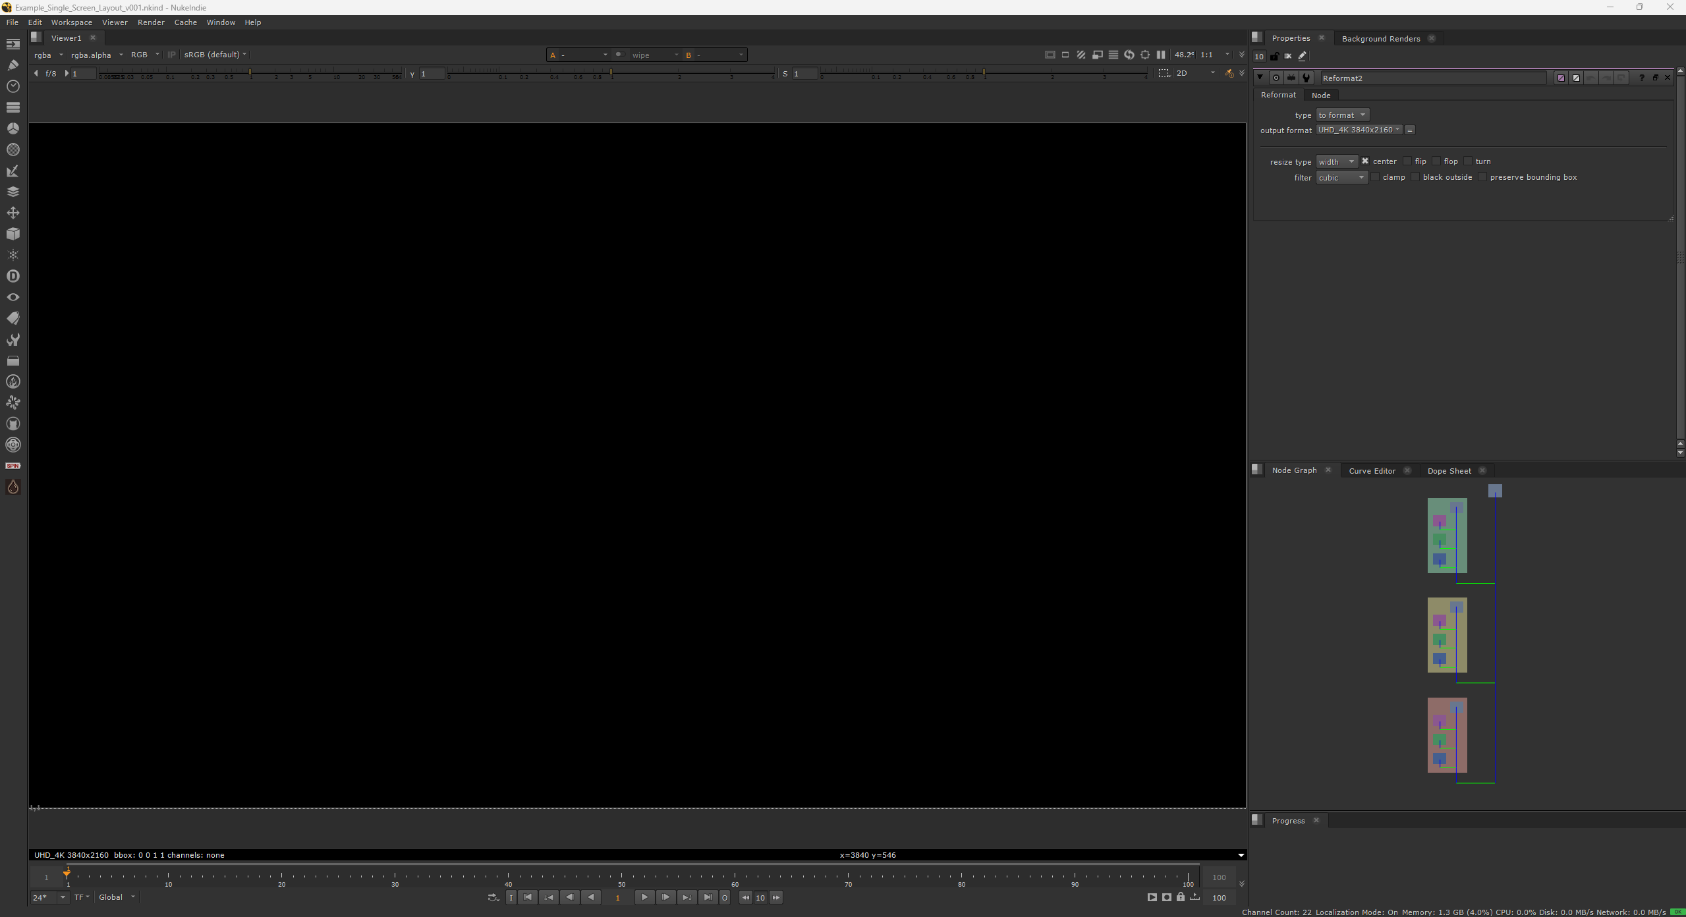Image resolution: width=1686 pixels, height=917 pixels.
Task: Open the 3D nodes menu (cube icon)
Action: click(x=13, y=234)
